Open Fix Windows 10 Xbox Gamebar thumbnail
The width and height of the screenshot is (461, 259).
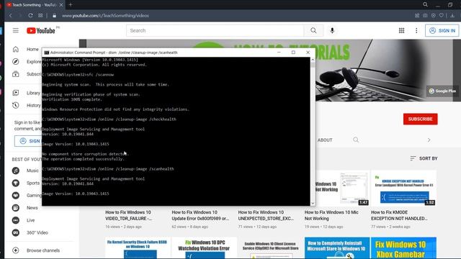tap(403, 247)
